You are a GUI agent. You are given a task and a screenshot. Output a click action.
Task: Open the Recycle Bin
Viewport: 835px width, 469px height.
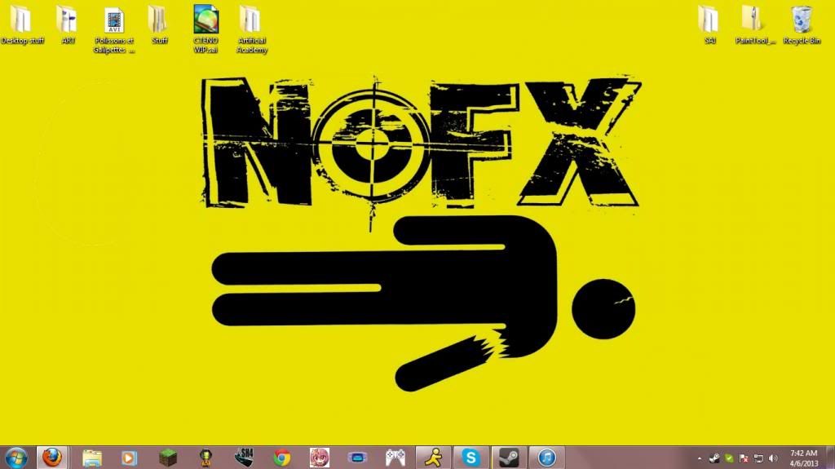[x=802, y=25]
